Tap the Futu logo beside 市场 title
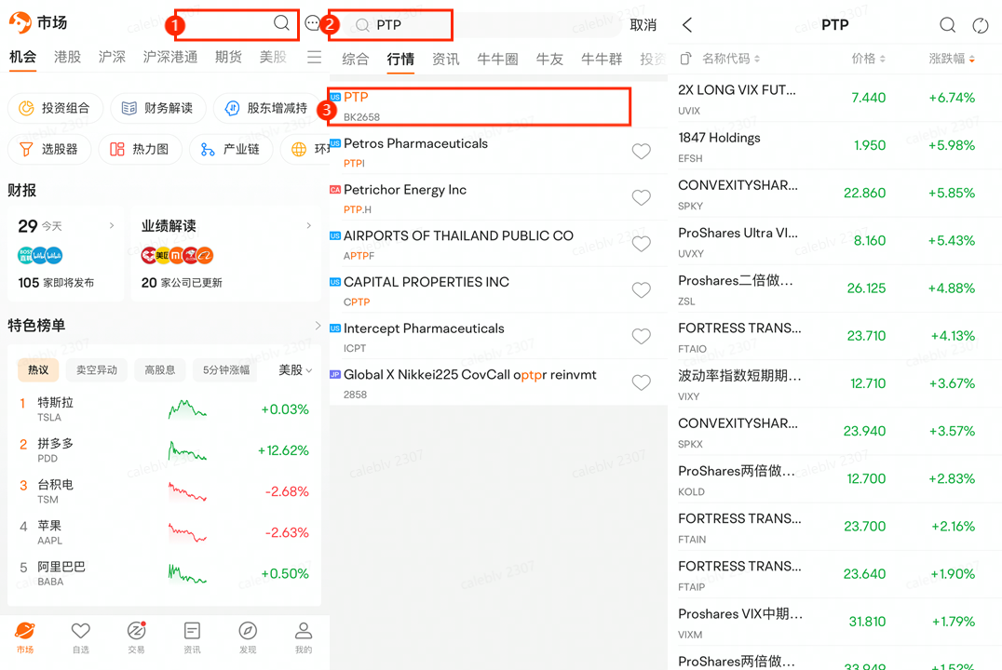The width and height of the screenshot is (1002, 670). coord(20,22)
